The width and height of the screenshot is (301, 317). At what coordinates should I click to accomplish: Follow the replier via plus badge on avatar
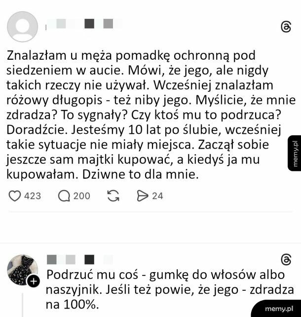click(34, 281)
